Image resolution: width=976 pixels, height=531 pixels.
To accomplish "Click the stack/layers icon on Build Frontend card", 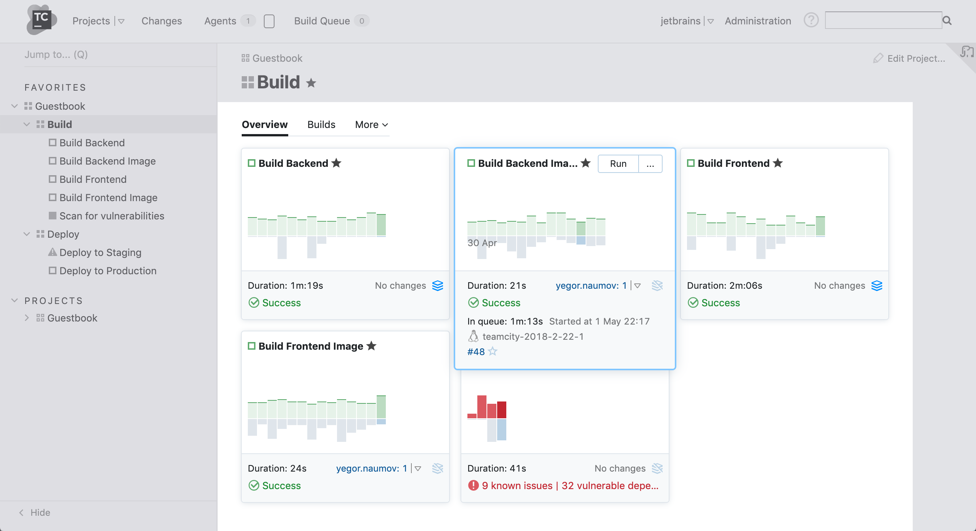I will click(x=877, y=286).
